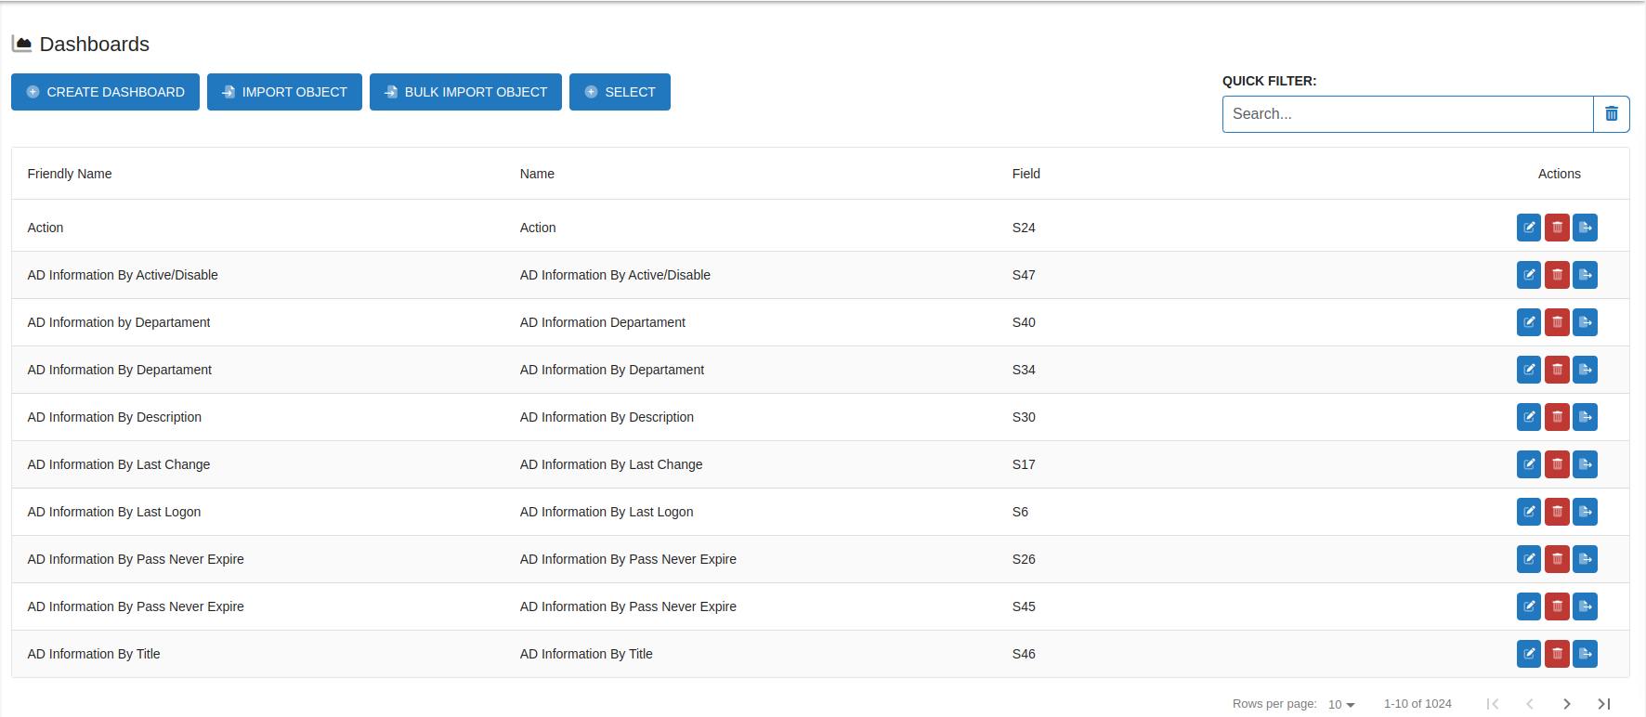
Task: Edit the Action dashboard row
Action: click(1528, 228)
